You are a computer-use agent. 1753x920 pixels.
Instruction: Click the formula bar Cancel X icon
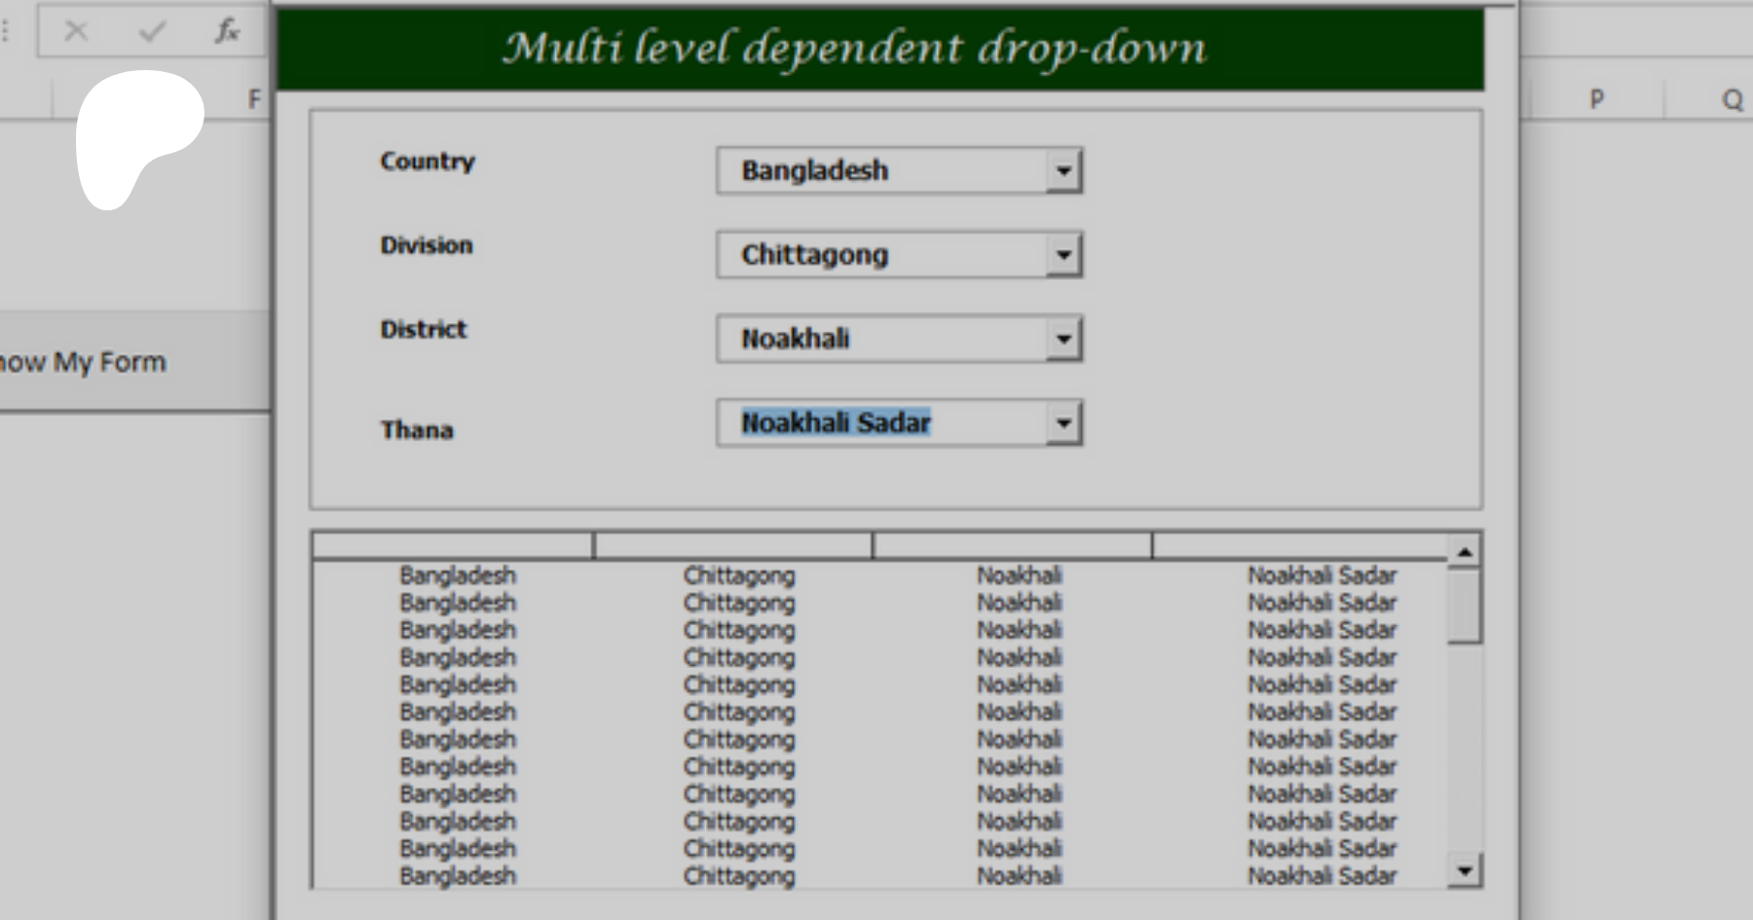(76, 32)
